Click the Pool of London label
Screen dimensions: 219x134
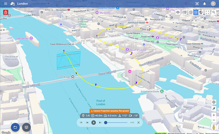[x=101, y=103]
